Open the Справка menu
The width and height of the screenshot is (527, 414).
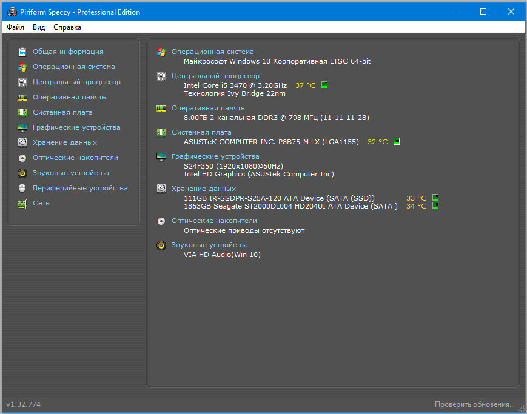[67, 27]
